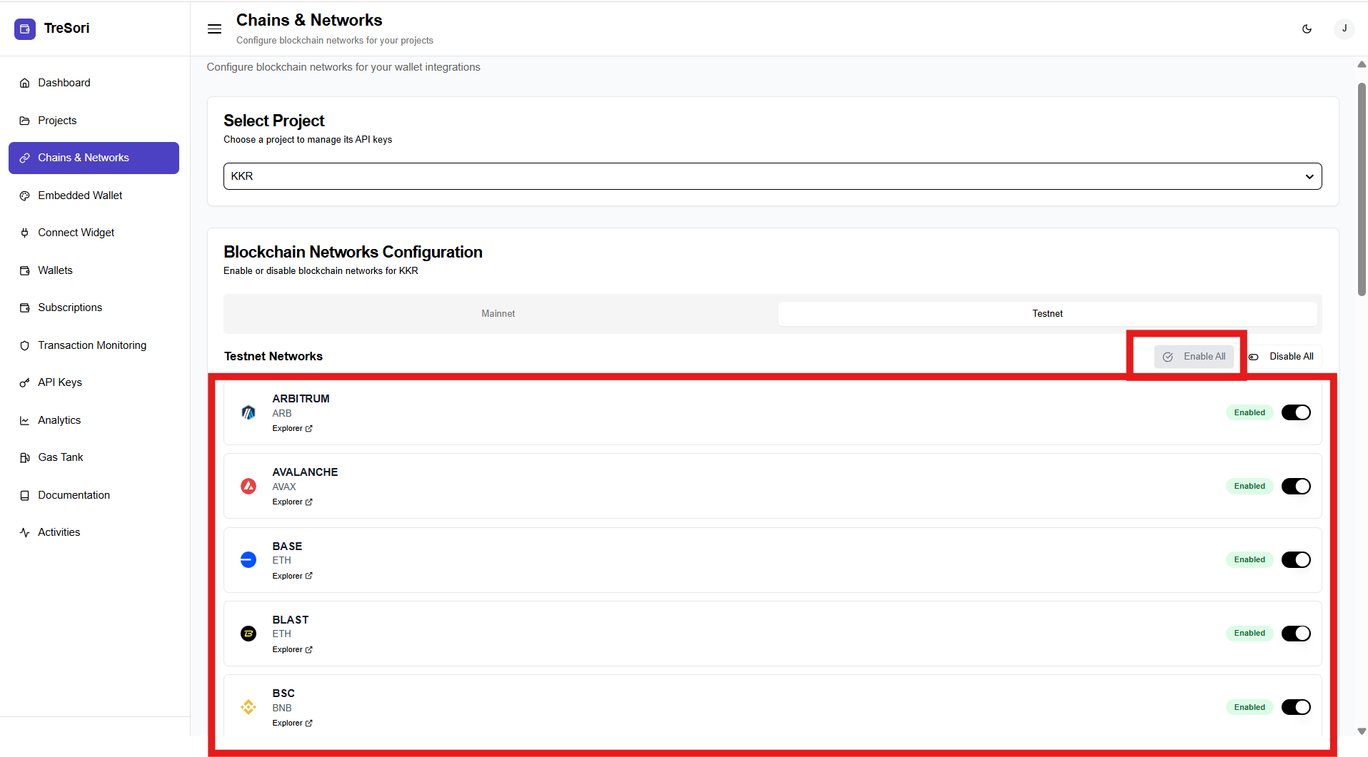Image resolution: width=1368 pixels, height=757 pixels.
Task: Open Gas Tank in sidebar
Action: pyautogui.click(x=61, y=457)
